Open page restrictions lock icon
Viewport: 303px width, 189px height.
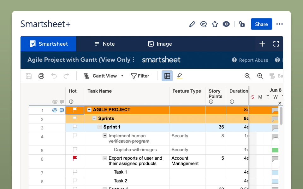tap(242, 24)
